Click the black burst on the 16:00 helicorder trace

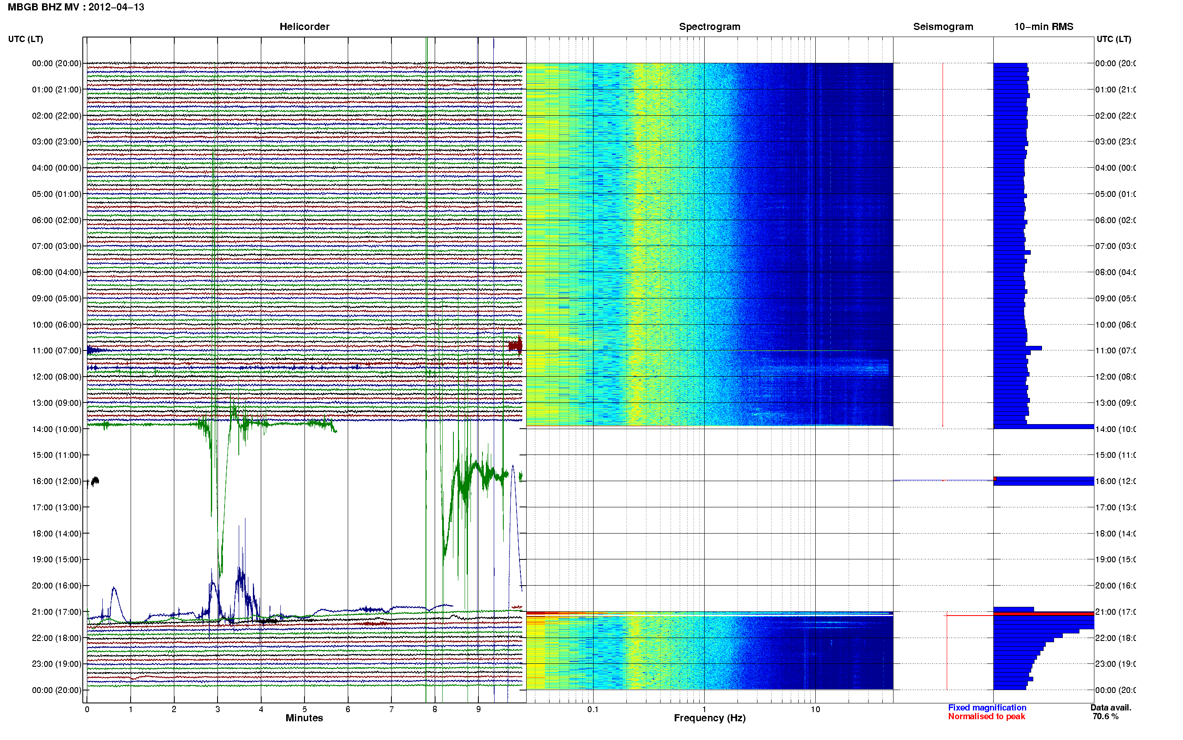(x=95, y=481)
